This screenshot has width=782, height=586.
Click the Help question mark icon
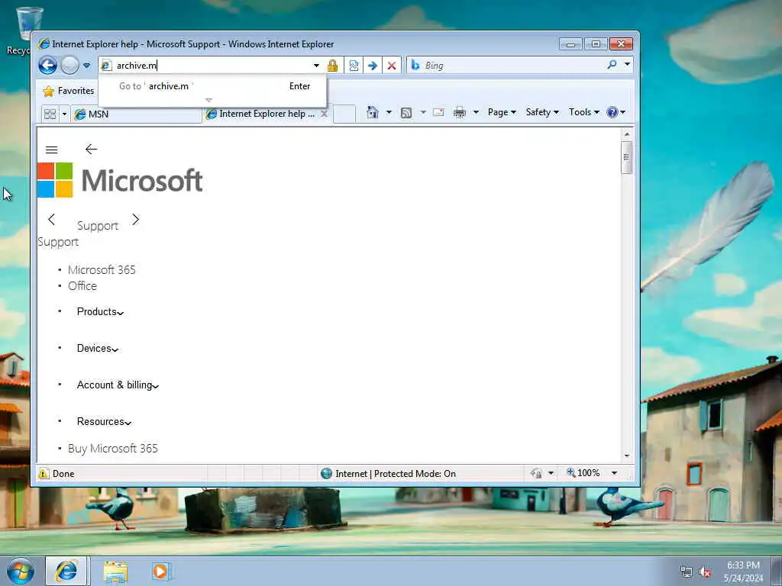(612, 112)
